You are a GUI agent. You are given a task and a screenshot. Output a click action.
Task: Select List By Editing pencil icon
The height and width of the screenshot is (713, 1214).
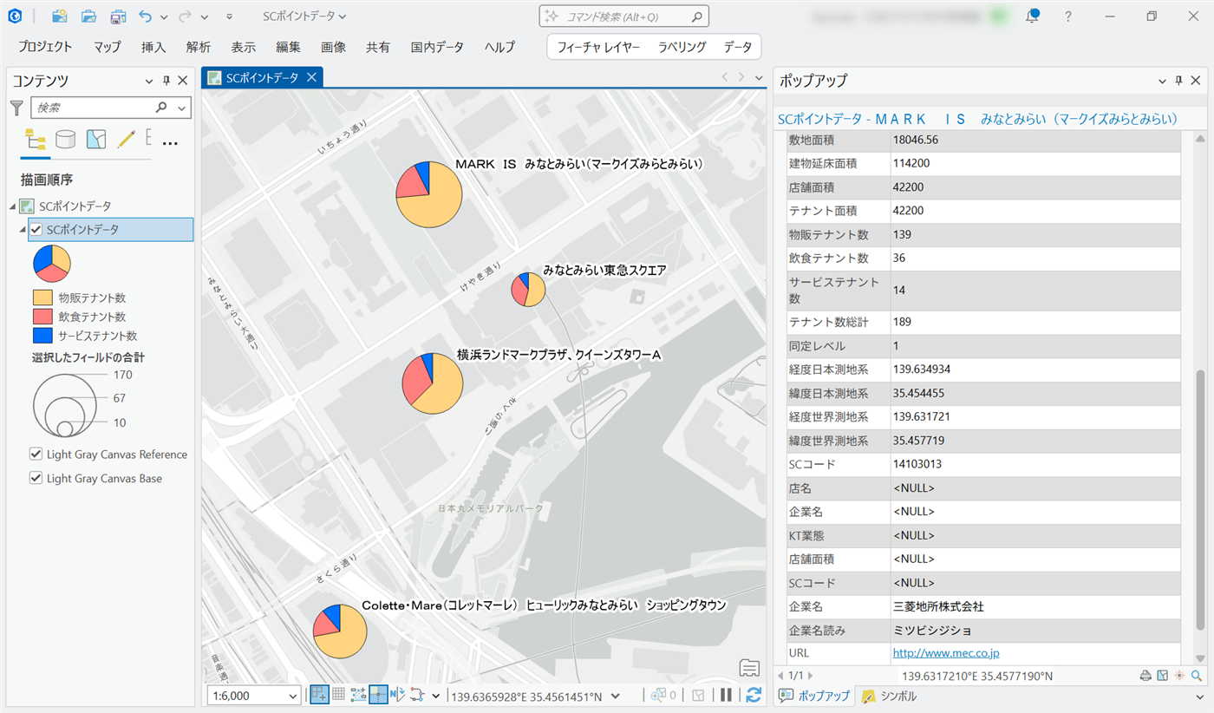click(x=127, y=140)
